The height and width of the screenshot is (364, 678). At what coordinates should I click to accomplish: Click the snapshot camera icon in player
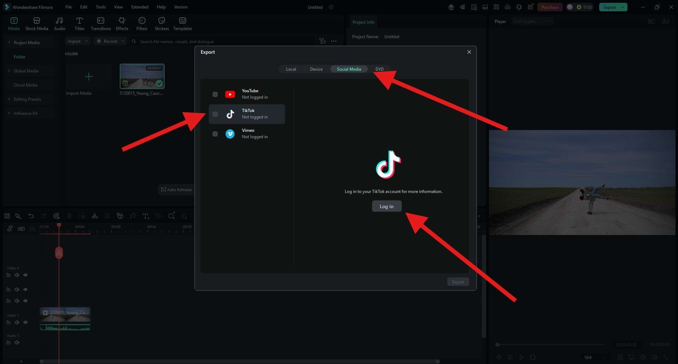pos(643,357)
